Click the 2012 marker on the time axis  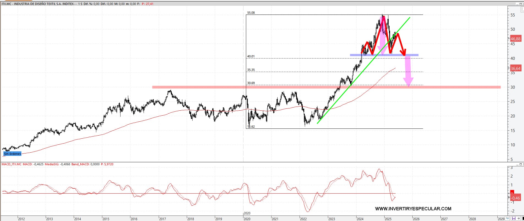(21, 219)
